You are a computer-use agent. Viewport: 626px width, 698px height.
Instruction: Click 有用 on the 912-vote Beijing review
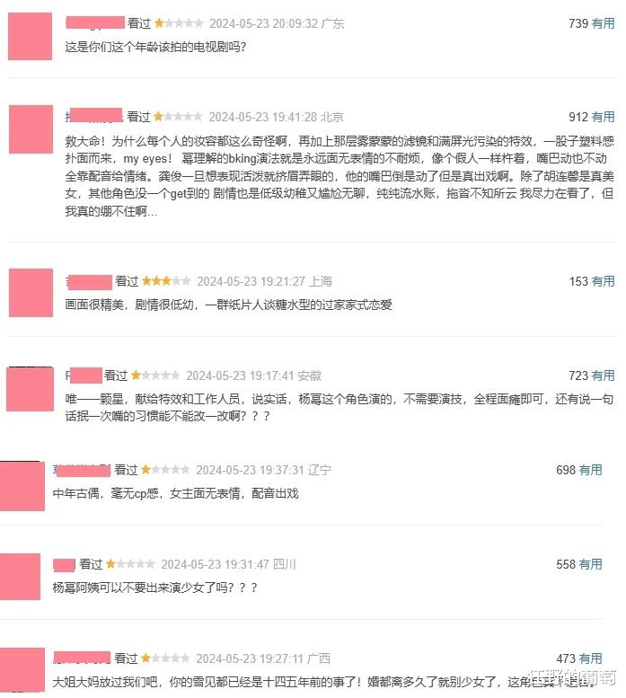603,117
